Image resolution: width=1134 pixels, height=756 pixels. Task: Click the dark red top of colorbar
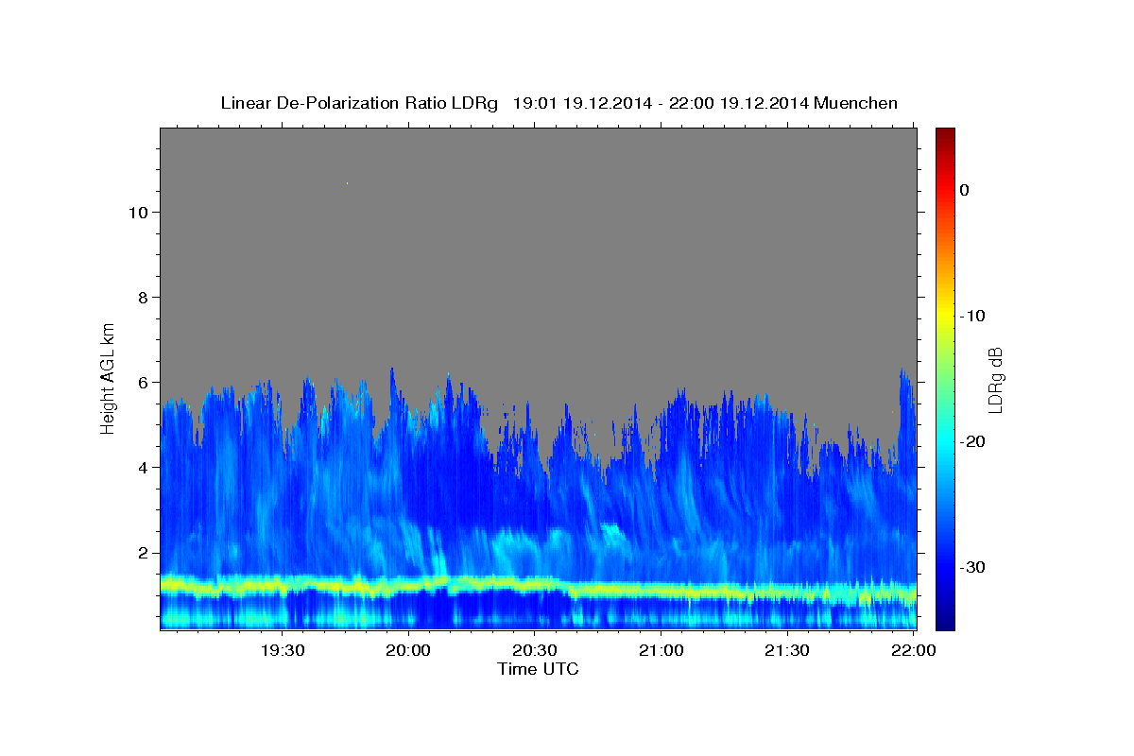click(x=945, y=134)
